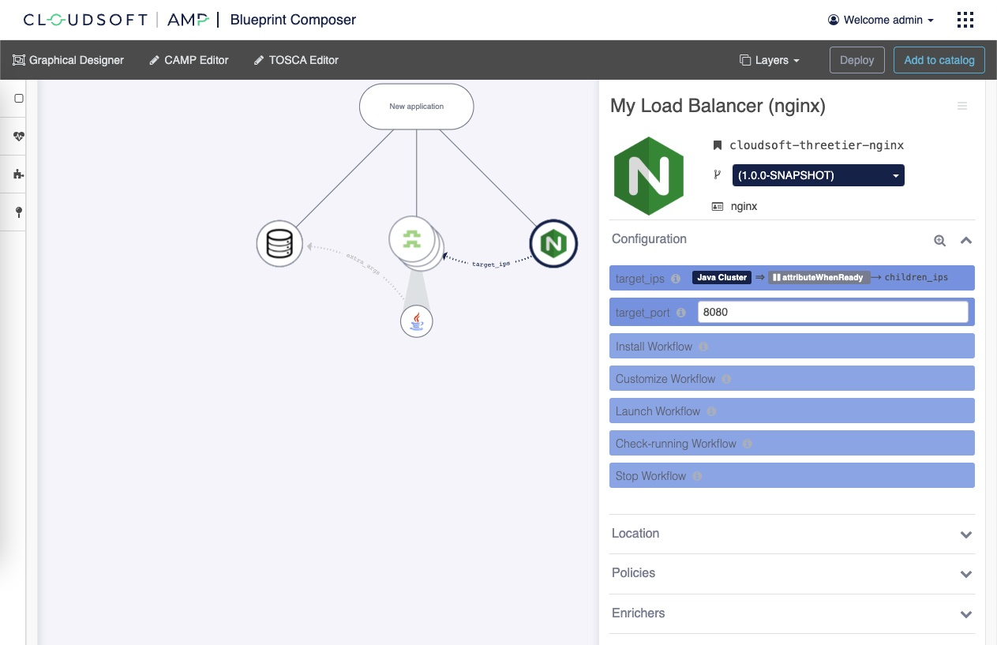Open the locations pin icon in left palette
Screen dimensions: 997x645
coord(19,212)
